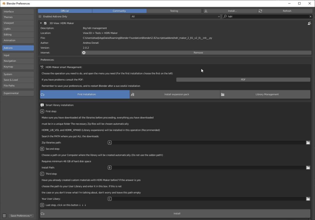This screenshot has width=315, height=220.
Task: Click the version value 2.0.2
Action: (86, 48)
